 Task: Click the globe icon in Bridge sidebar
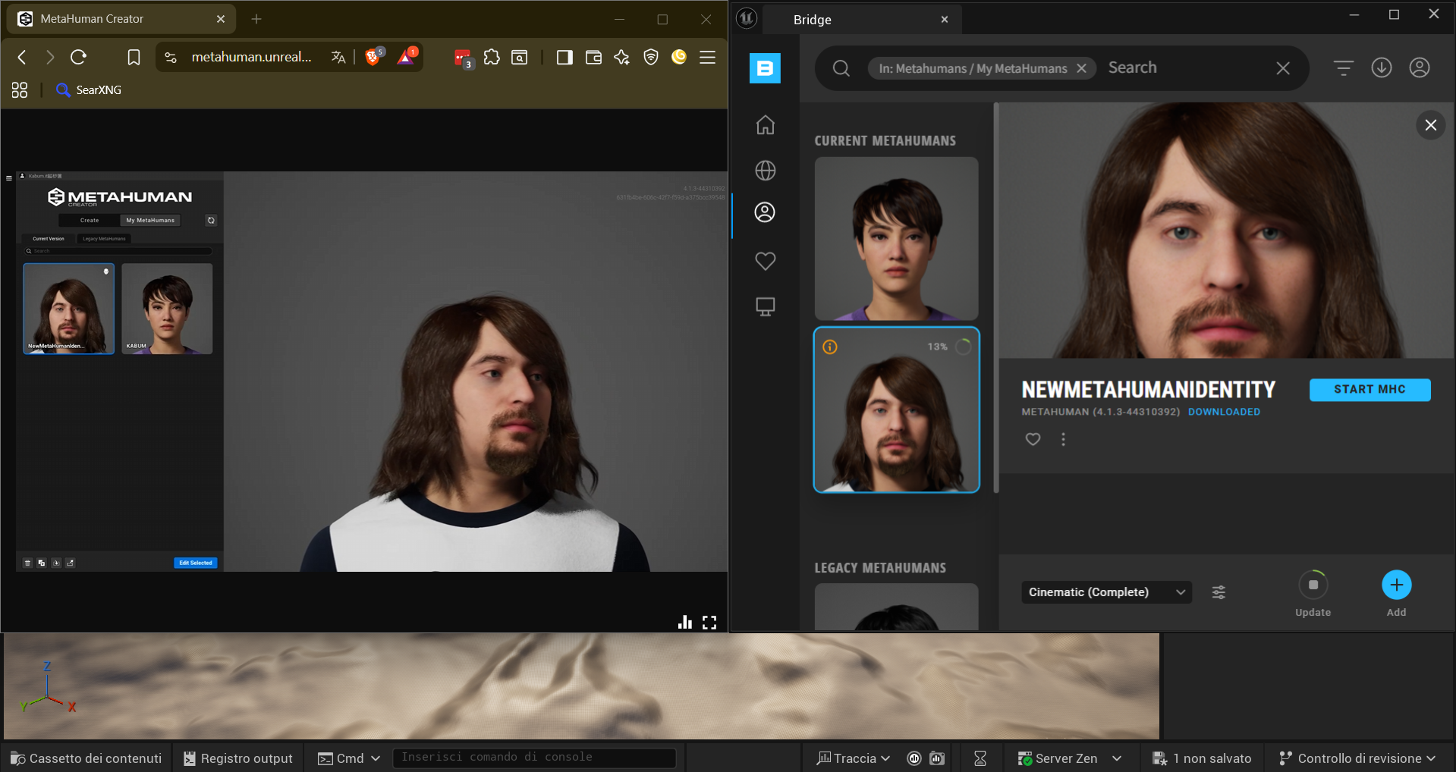coord(765,171)
